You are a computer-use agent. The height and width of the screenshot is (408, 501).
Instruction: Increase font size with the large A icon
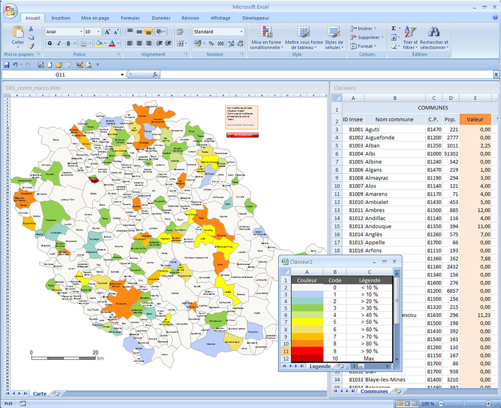point(107,32)
